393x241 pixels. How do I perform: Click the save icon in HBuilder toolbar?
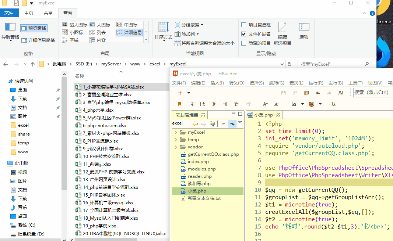point(284,93)
